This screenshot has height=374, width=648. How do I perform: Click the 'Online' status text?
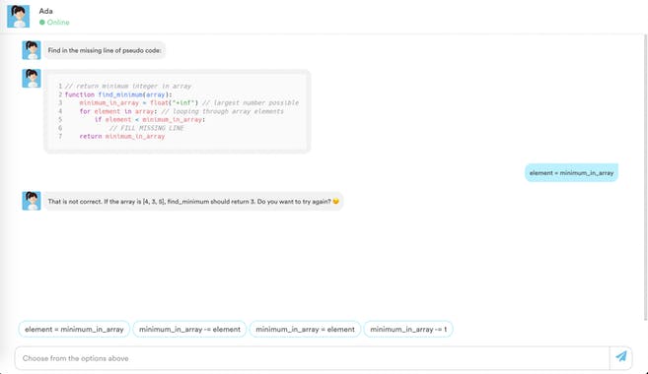58,23
